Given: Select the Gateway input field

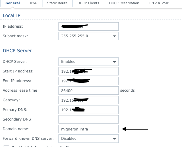Looking at the screenshot, I should (88, 100).
